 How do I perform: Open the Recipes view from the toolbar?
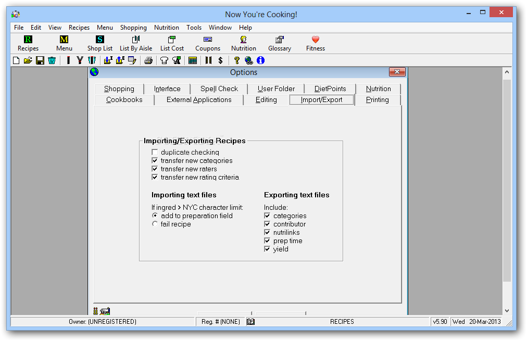28,44
